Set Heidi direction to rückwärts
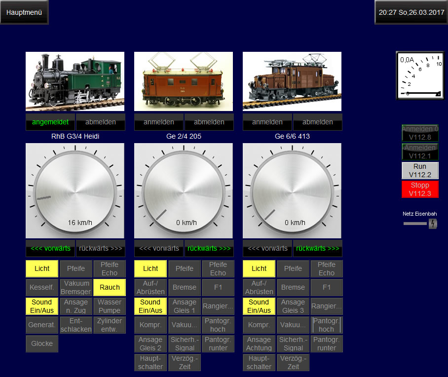 (x=100, y=248)
